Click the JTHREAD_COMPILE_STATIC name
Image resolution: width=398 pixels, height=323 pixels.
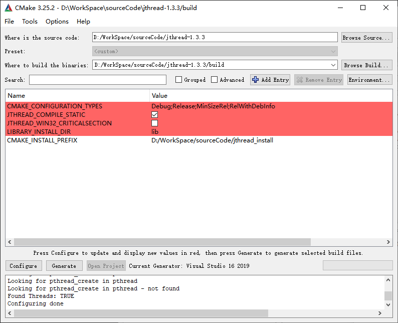pyautogui.click(x=46, y=115)
